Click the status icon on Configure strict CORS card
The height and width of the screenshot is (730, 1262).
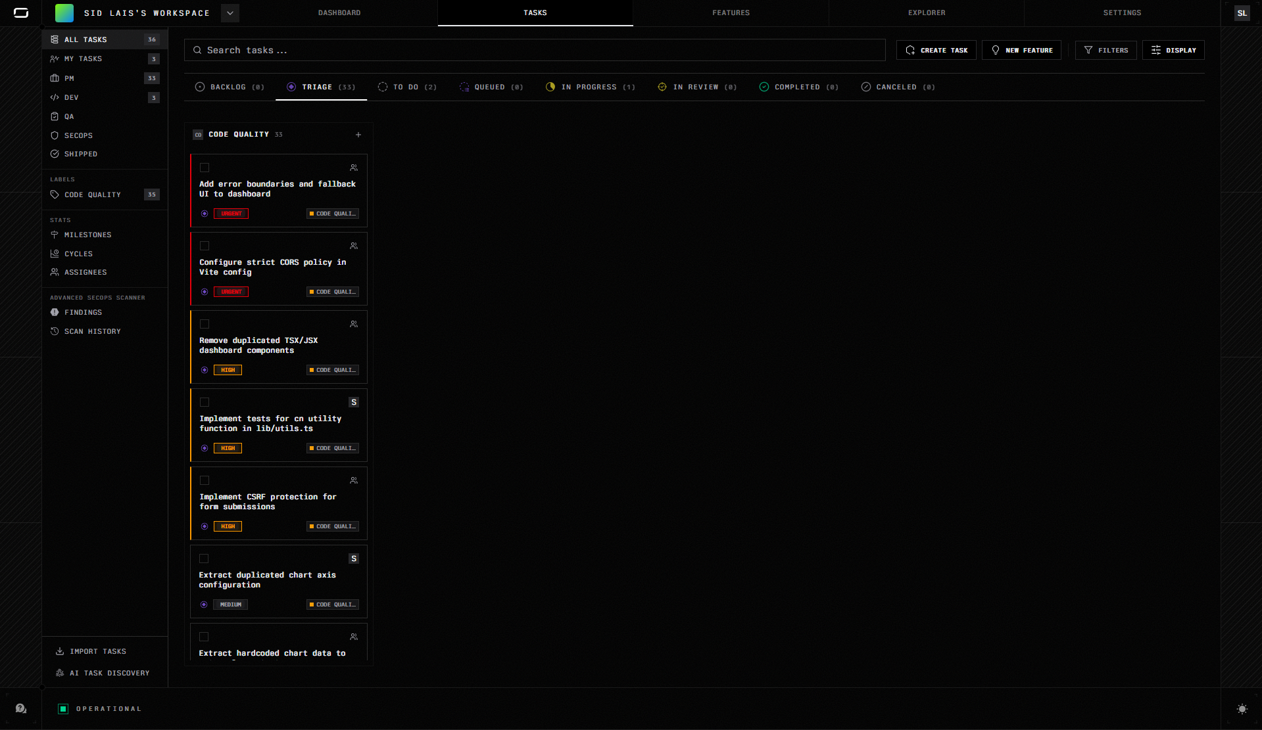(x=205, y=292)
